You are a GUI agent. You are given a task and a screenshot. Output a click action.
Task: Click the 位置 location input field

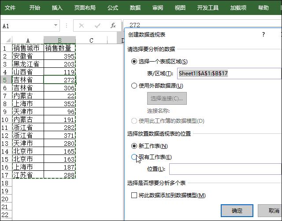[225, 169]
